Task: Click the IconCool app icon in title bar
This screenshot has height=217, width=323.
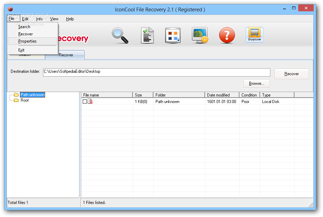Action: [x=10, y=9]
